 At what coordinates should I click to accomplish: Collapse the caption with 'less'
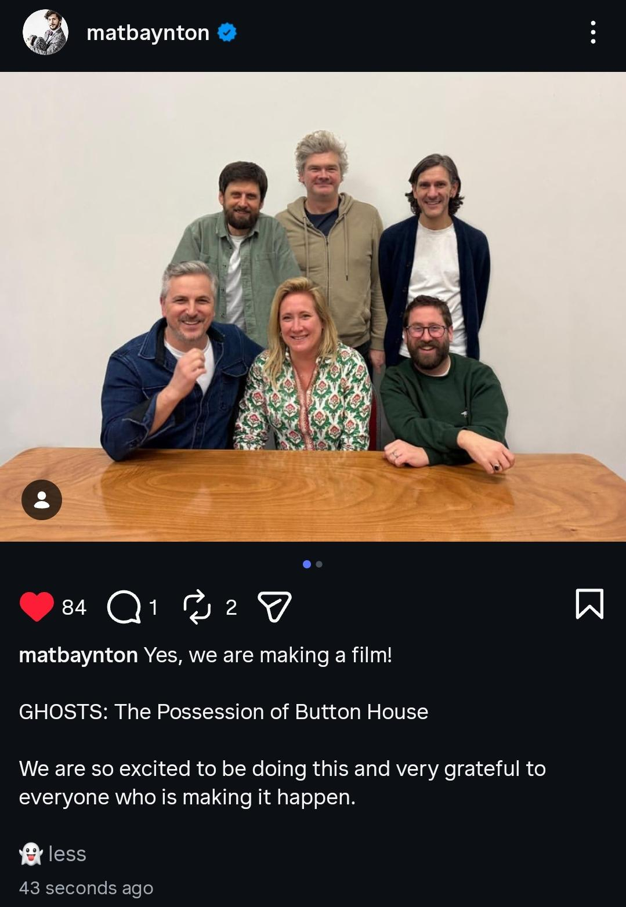[x=67, y=854]
